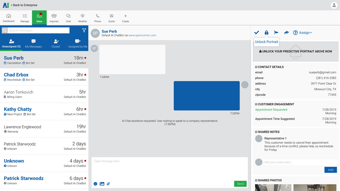
Task: Attach a file with the paperclip icon
Action: pos(108,184)
